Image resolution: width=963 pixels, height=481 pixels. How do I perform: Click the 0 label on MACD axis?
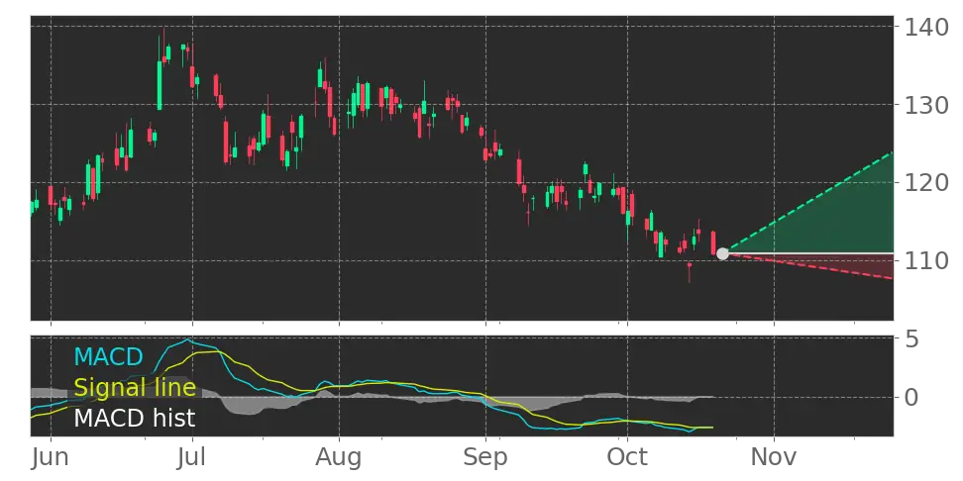912,397
